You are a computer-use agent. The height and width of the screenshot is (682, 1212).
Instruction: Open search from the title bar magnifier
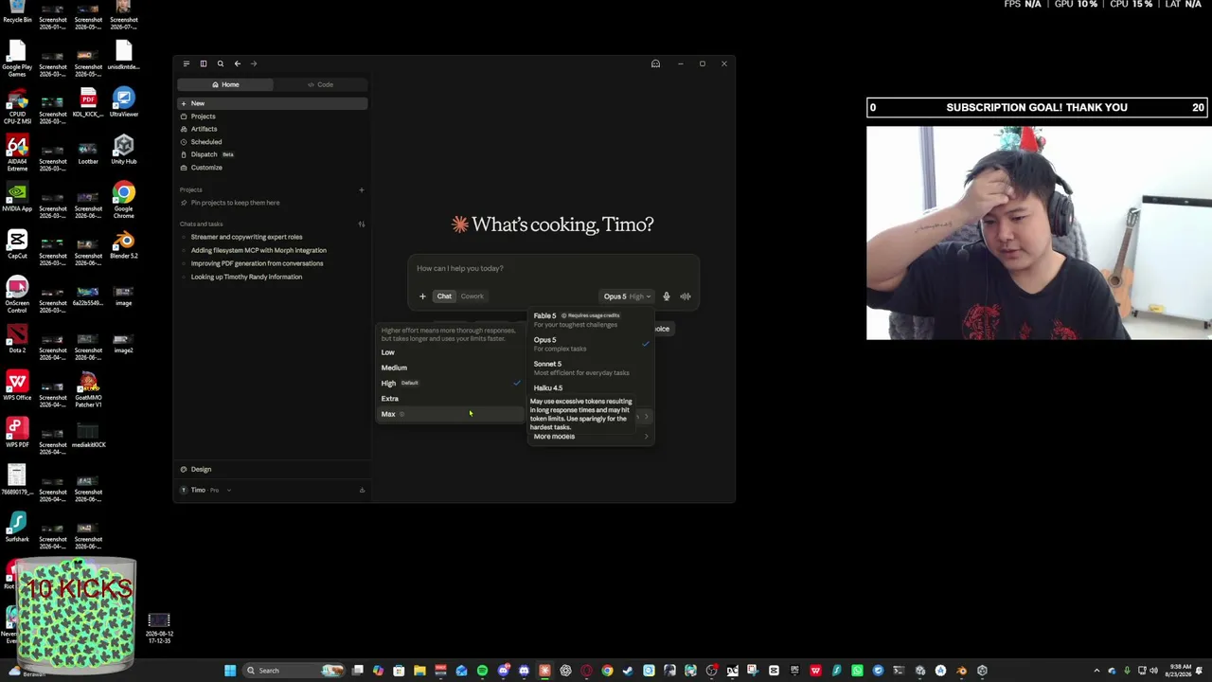coord(221,63)
